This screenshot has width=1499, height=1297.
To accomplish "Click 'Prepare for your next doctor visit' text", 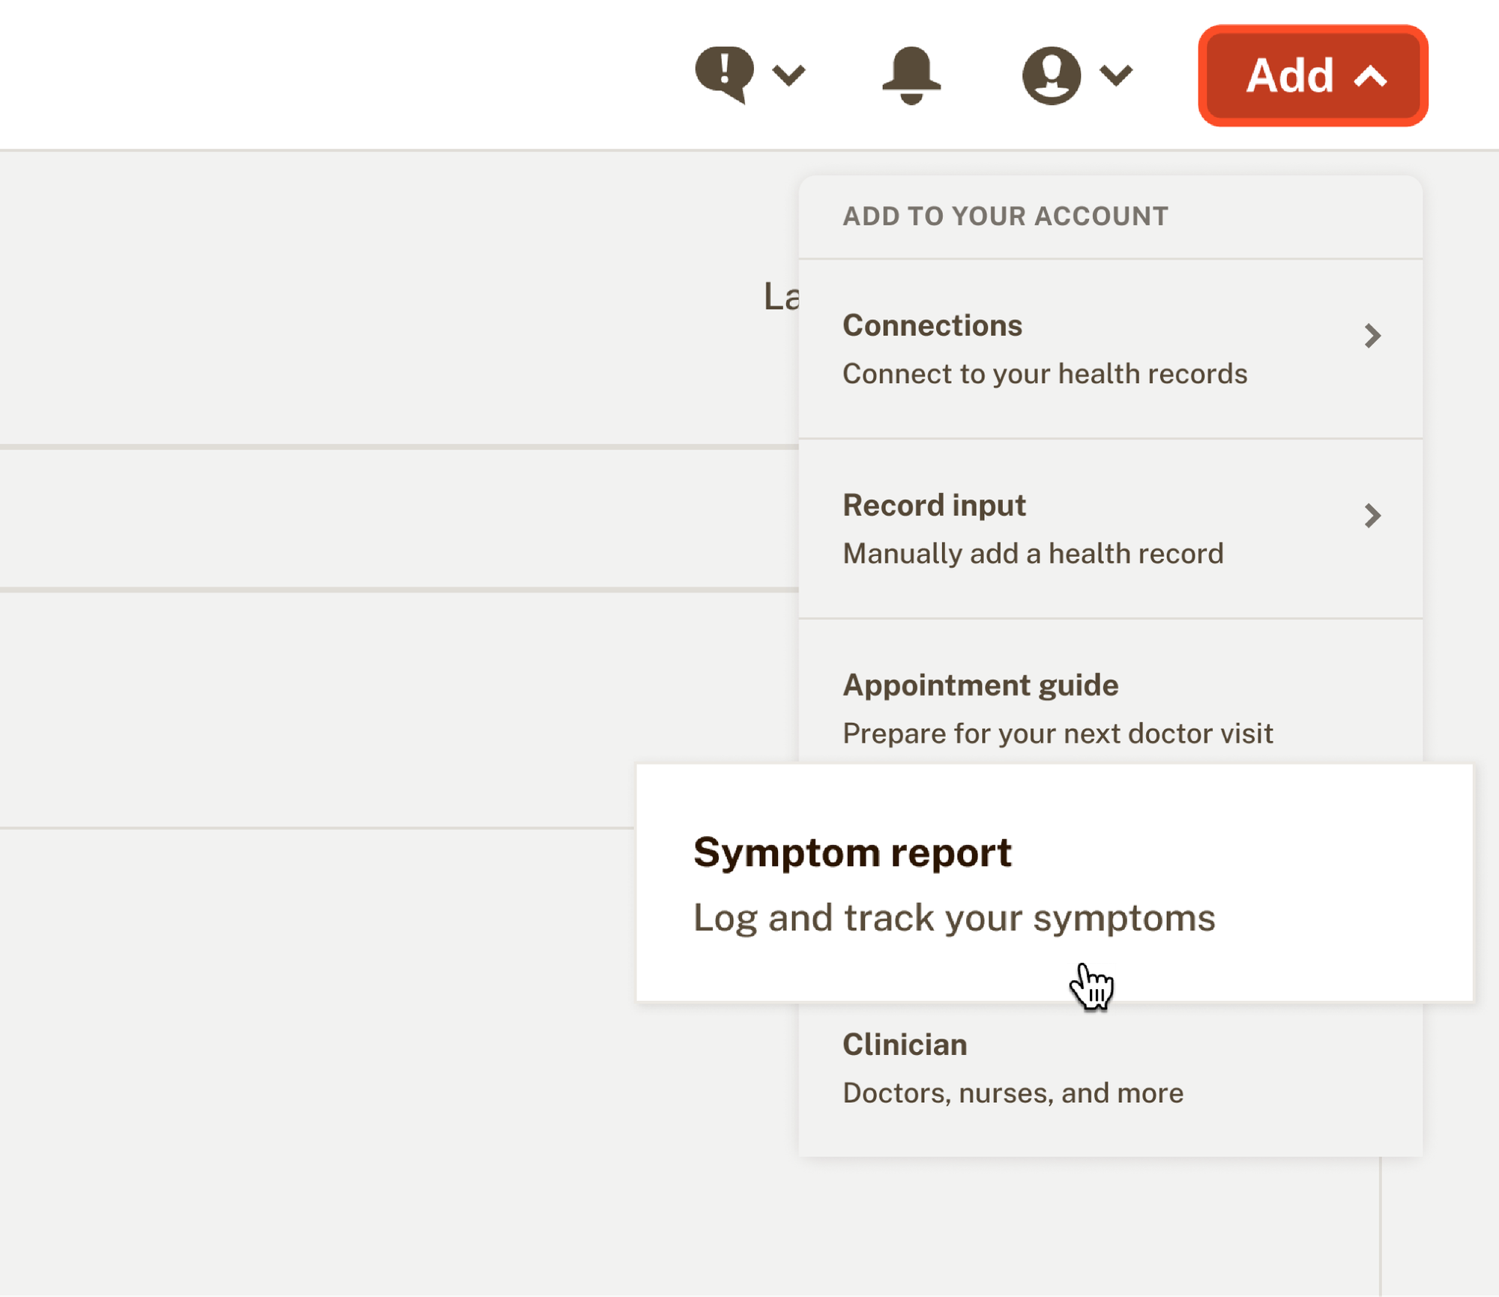I will (1058, 734).
